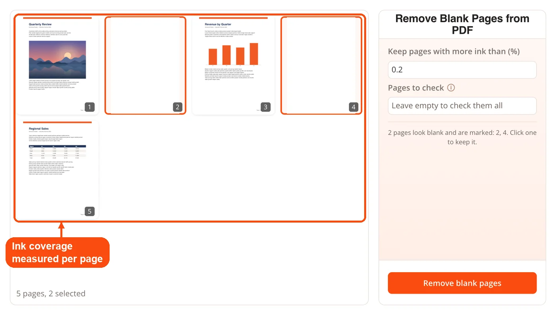The height and width of the screenshot is (315, 556).
Task: Click the page number badge 2
Action: point(178,107)
